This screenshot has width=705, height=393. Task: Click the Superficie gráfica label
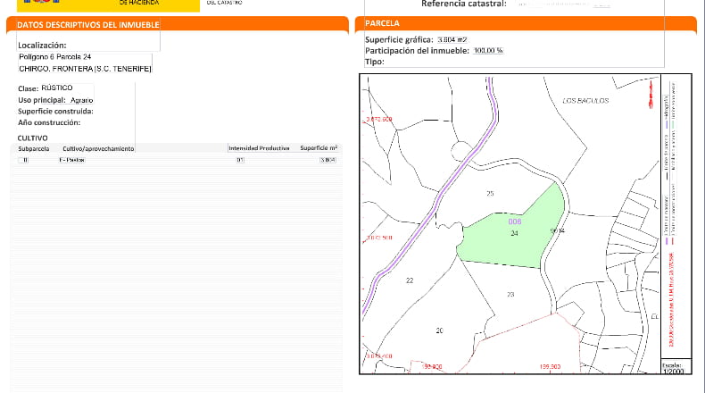399,39
